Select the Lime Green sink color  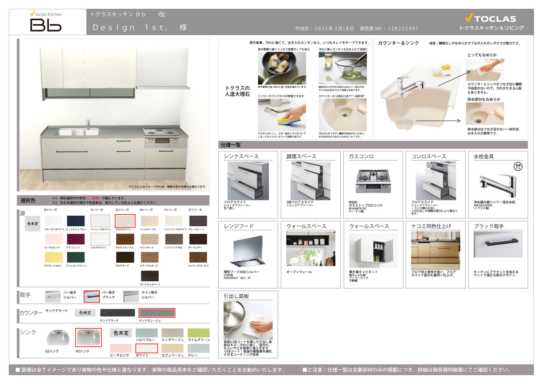click(x=199, y=333)
